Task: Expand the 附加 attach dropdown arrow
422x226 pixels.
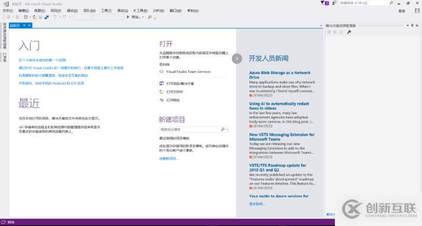Action: [143, 17]
